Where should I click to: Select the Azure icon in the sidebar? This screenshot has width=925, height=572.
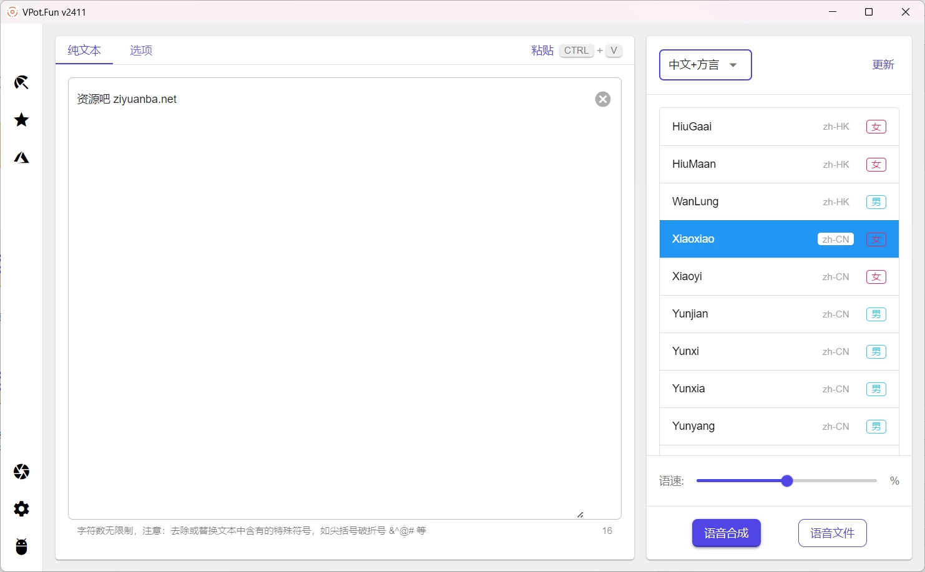pos(21,157)
